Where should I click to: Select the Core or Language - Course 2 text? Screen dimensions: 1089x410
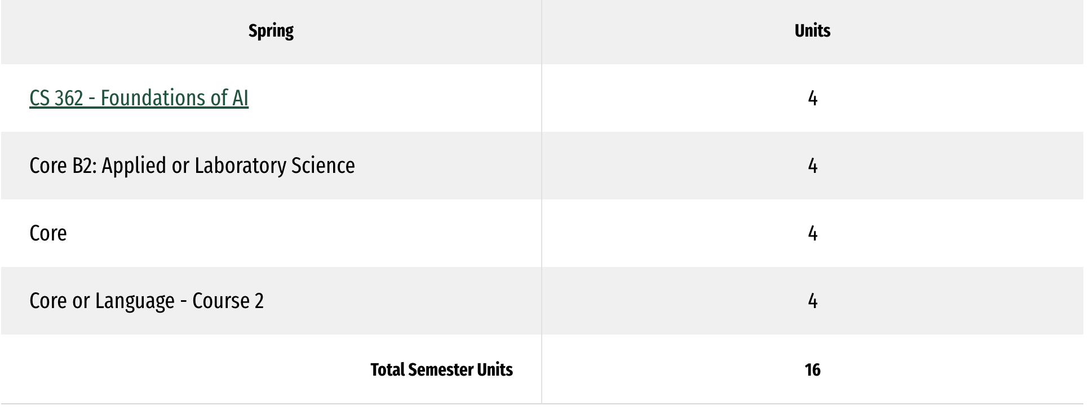(147, 301)
